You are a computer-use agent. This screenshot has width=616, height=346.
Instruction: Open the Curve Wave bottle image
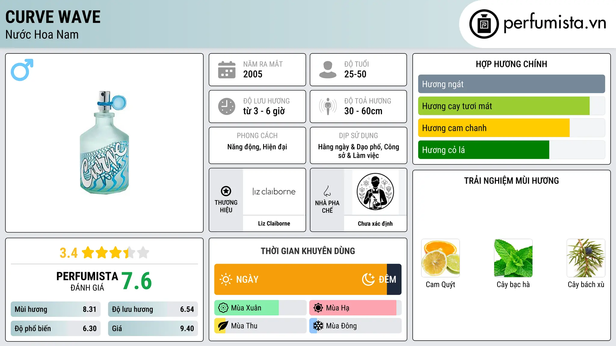pyautogui.click(x=104, y=142)
